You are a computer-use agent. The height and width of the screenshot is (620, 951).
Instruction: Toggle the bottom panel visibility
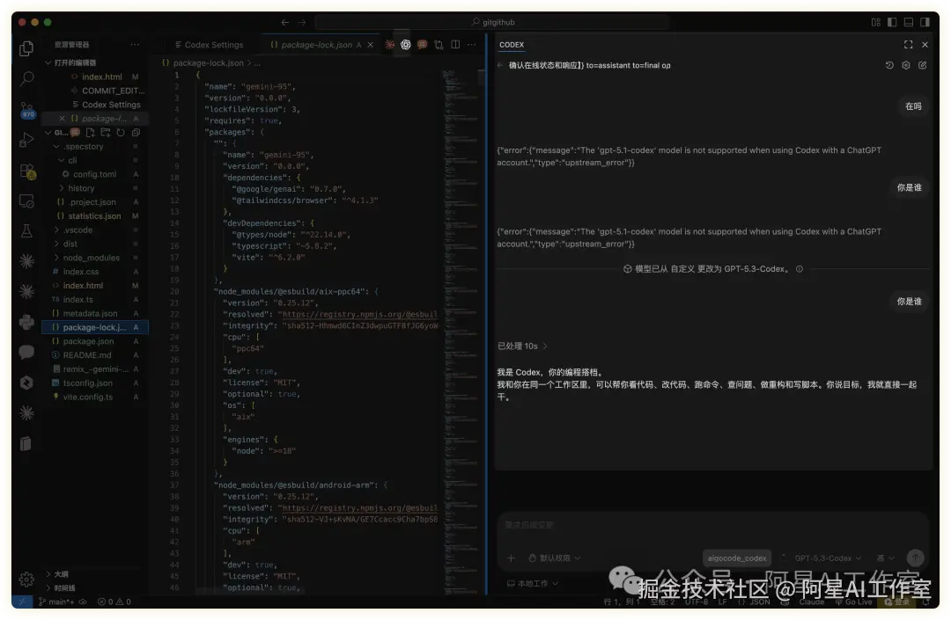click(908, 22)
